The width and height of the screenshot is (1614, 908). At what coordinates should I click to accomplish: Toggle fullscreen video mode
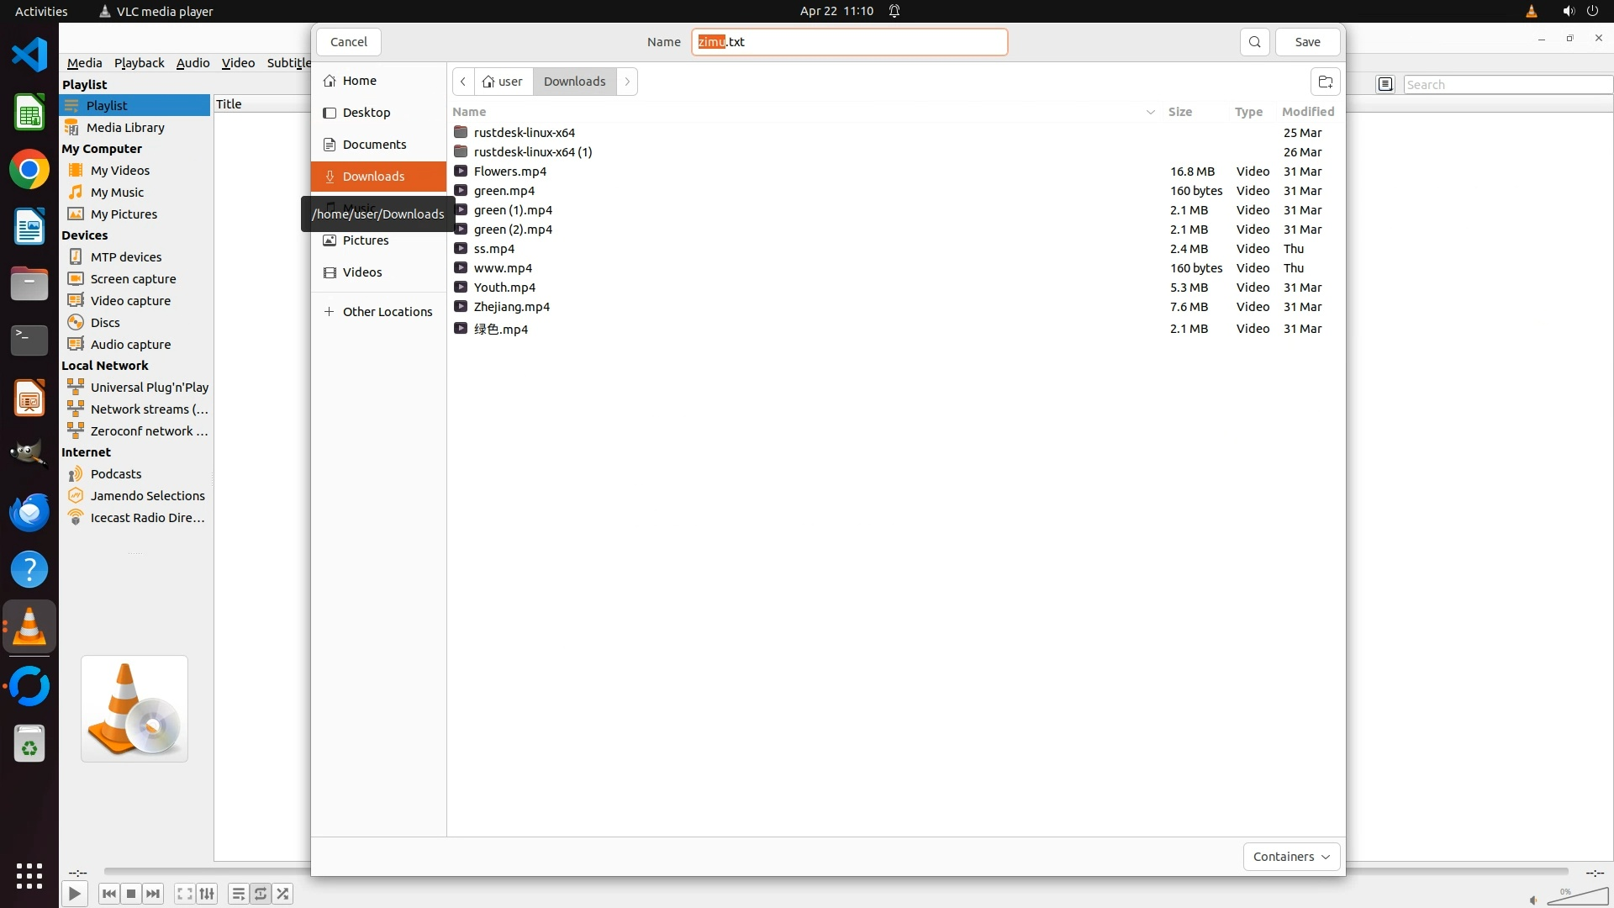pyautogui.click(x=184, y=894)
